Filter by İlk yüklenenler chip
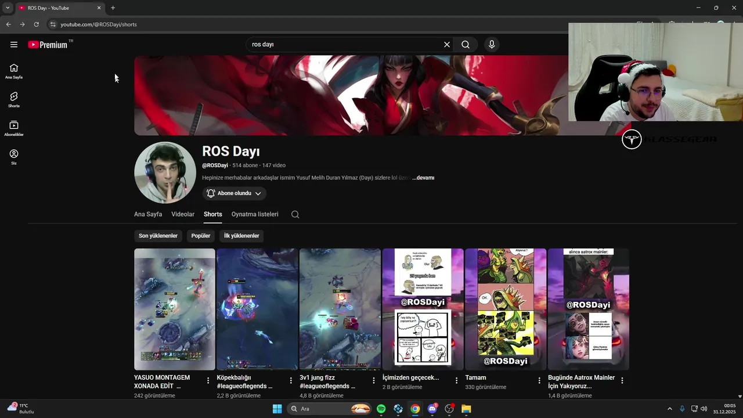Image resolution: width=743 pixels, height=418 pixels. pos(241,236)
